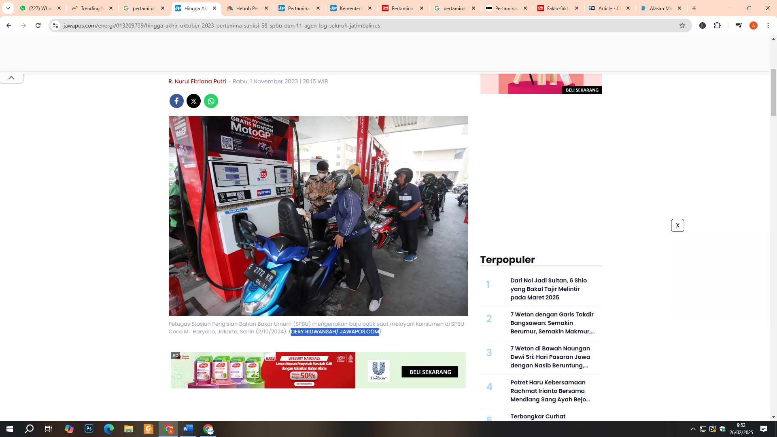This screenshot has height=437, width=777.
Task: Click the site info icon in address bar
Action: (x=55, y=25)
